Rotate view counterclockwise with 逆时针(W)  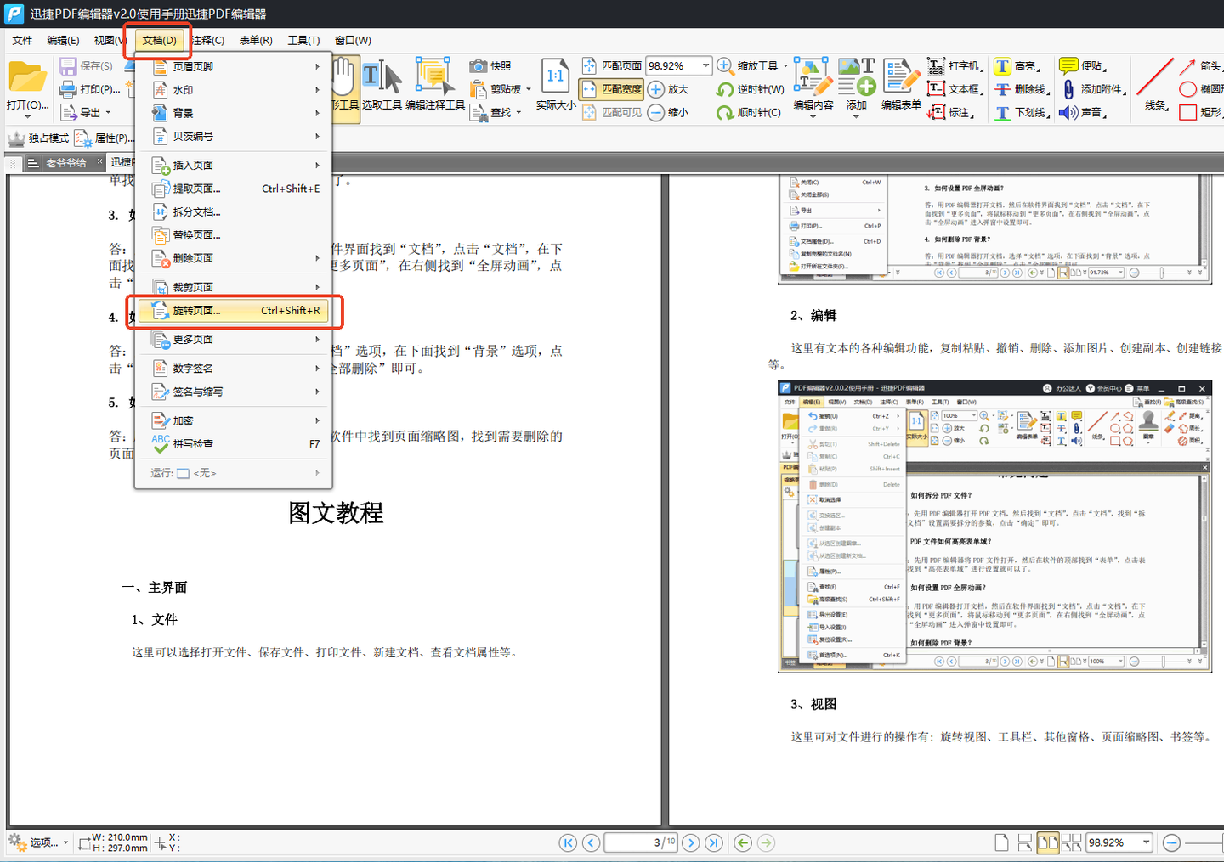[x=750, y=89]
